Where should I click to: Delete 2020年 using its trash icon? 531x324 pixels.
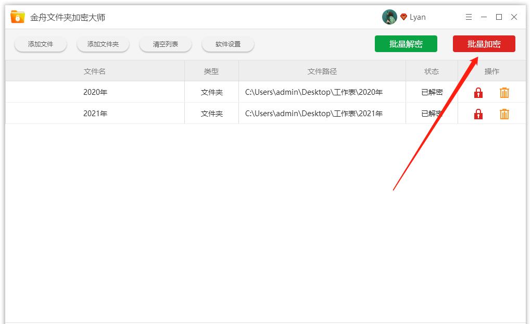tap(504, 92)
